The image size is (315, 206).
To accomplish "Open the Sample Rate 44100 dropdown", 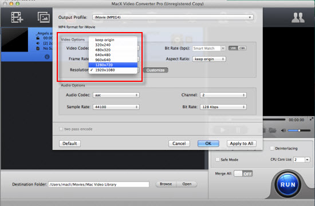I will 116,107.
